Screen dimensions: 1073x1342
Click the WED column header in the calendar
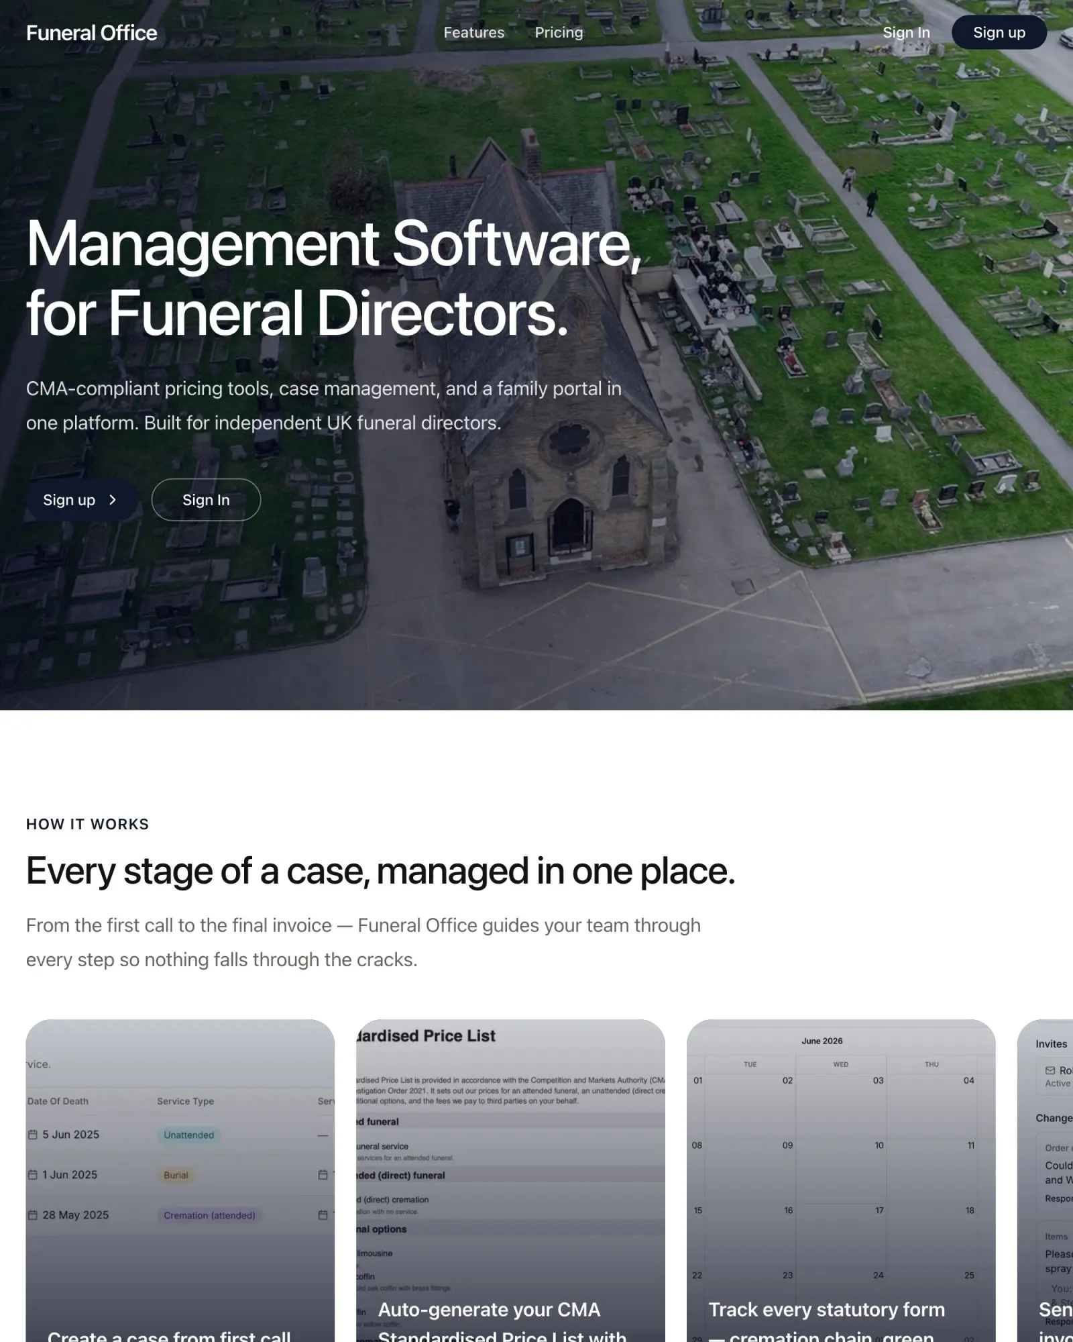point(840,1064)
